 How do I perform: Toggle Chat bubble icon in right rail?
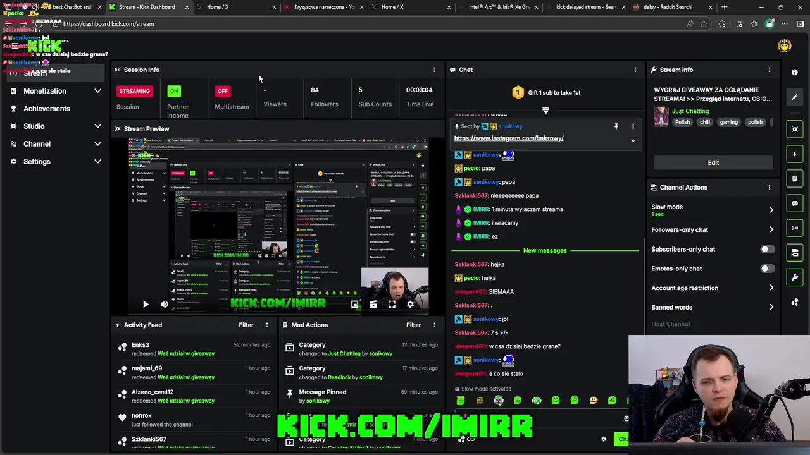pos(795,203)
